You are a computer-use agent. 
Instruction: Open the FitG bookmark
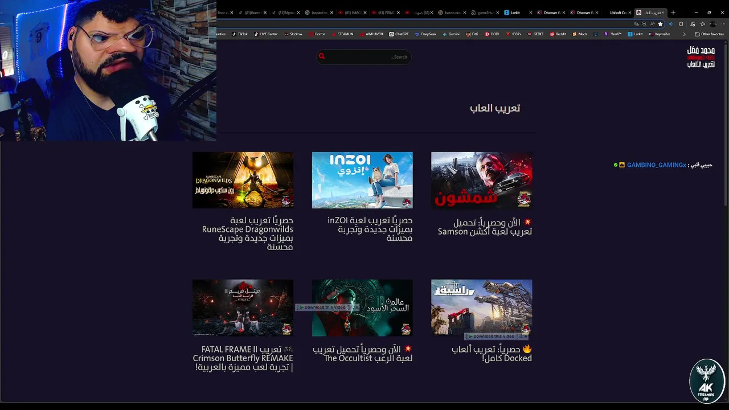[x=472, y=34]
